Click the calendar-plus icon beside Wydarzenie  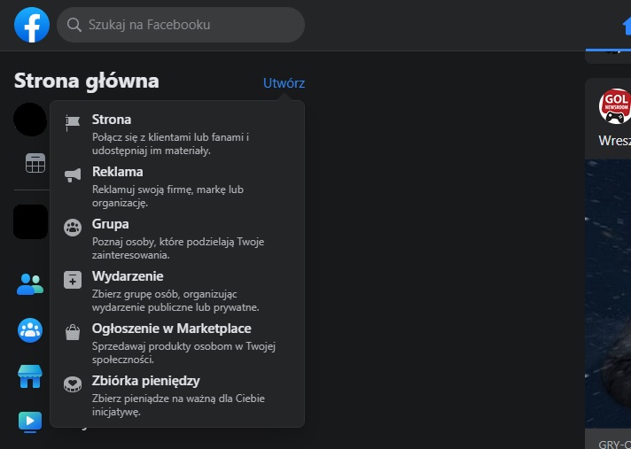(x=73, y=280)
